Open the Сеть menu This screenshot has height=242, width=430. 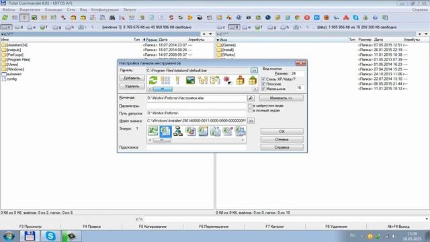71,9
